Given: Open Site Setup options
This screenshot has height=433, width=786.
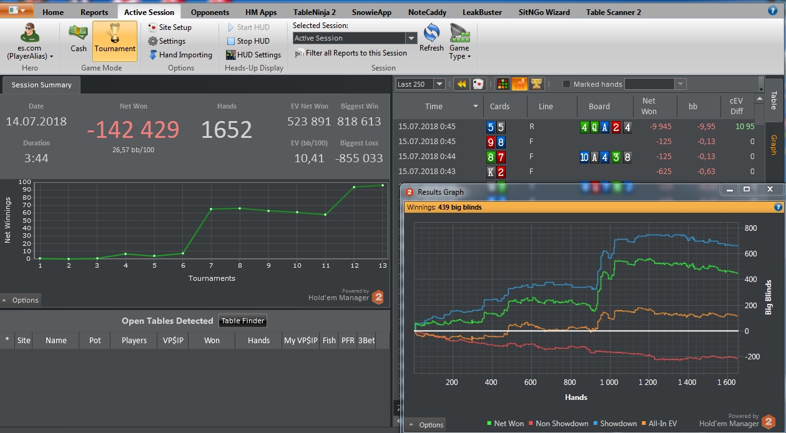Looking at the screenshot, I should pos(170,27).
